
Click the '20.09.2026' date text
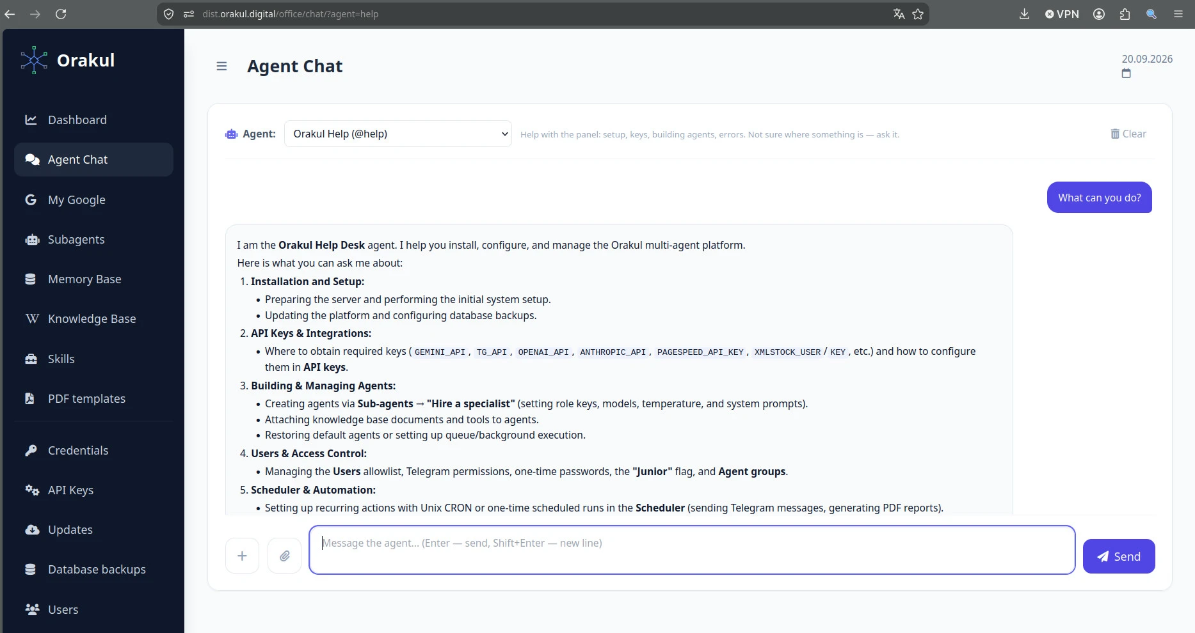(1147, 59)
